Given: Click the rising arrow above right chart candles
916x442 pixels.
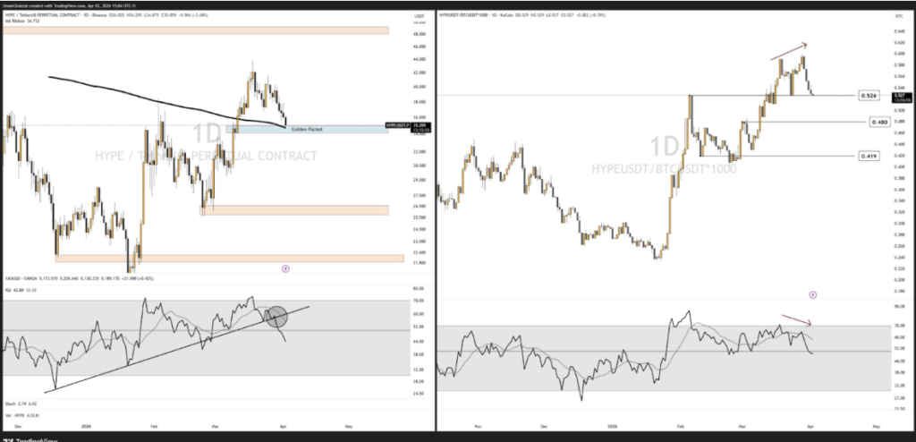Looking at the screenshot, I should [790, 48].
